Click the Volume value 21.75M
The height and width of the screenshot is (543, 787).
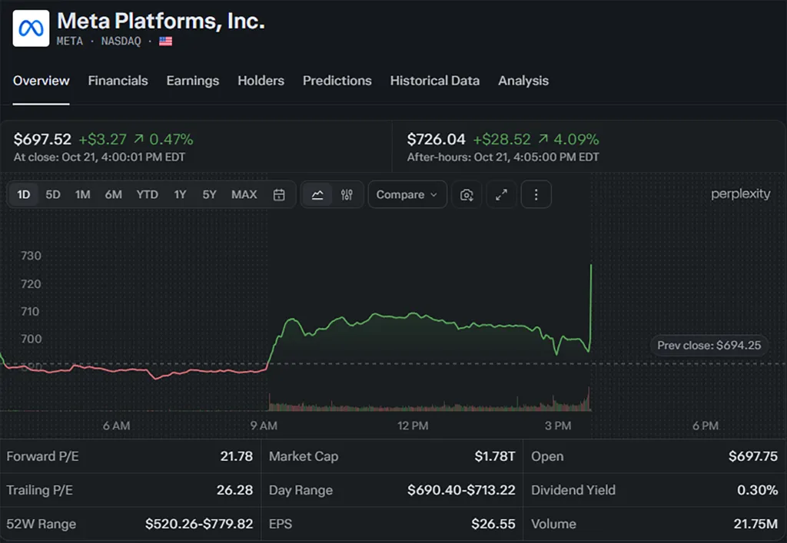point(755,524)
